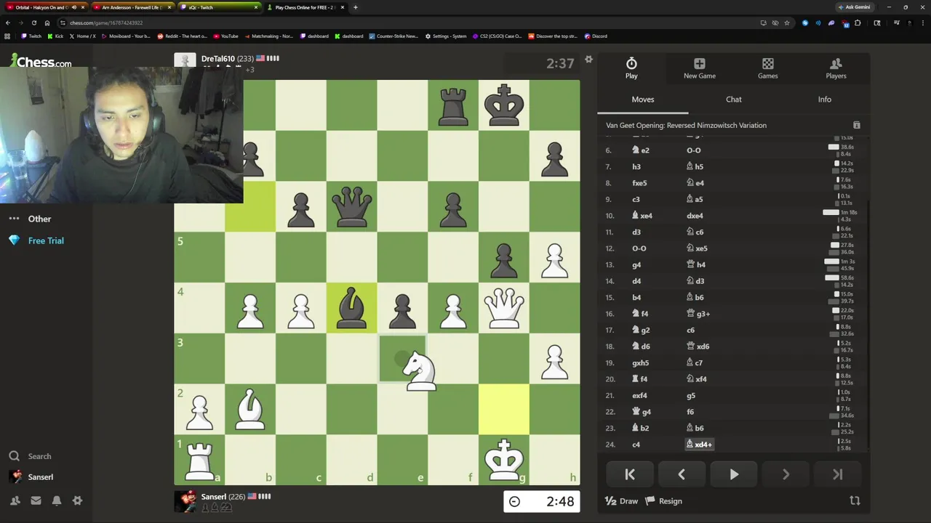
Task: Open the Kick bookmark
Action: click(x=56, y=36)
